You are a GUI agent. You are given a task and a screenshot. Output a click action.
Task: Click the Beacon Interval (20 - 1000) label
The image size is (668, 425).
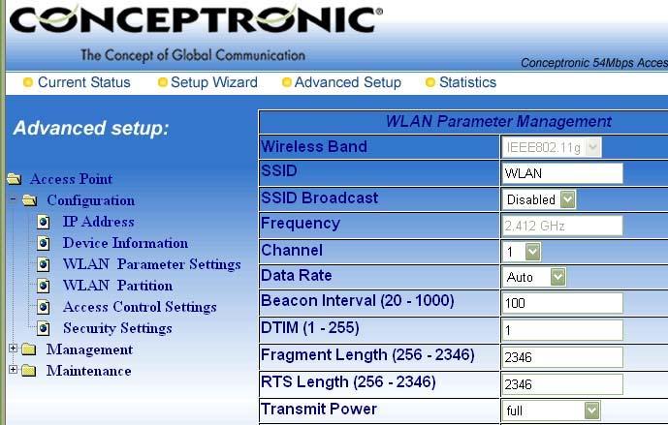pyautogui.click(x=358, y=301)
